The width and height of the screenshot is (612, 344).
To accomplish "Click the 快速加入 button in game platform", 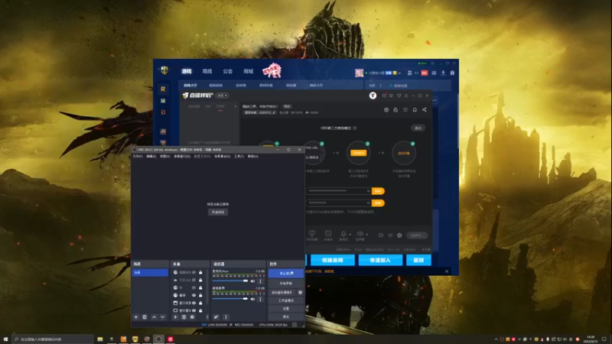I will [380, 260].
